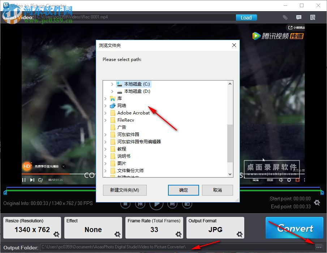The image size is (327, 253).
Task: Open the Frame Rate settings gear
Action: point(178,235)
